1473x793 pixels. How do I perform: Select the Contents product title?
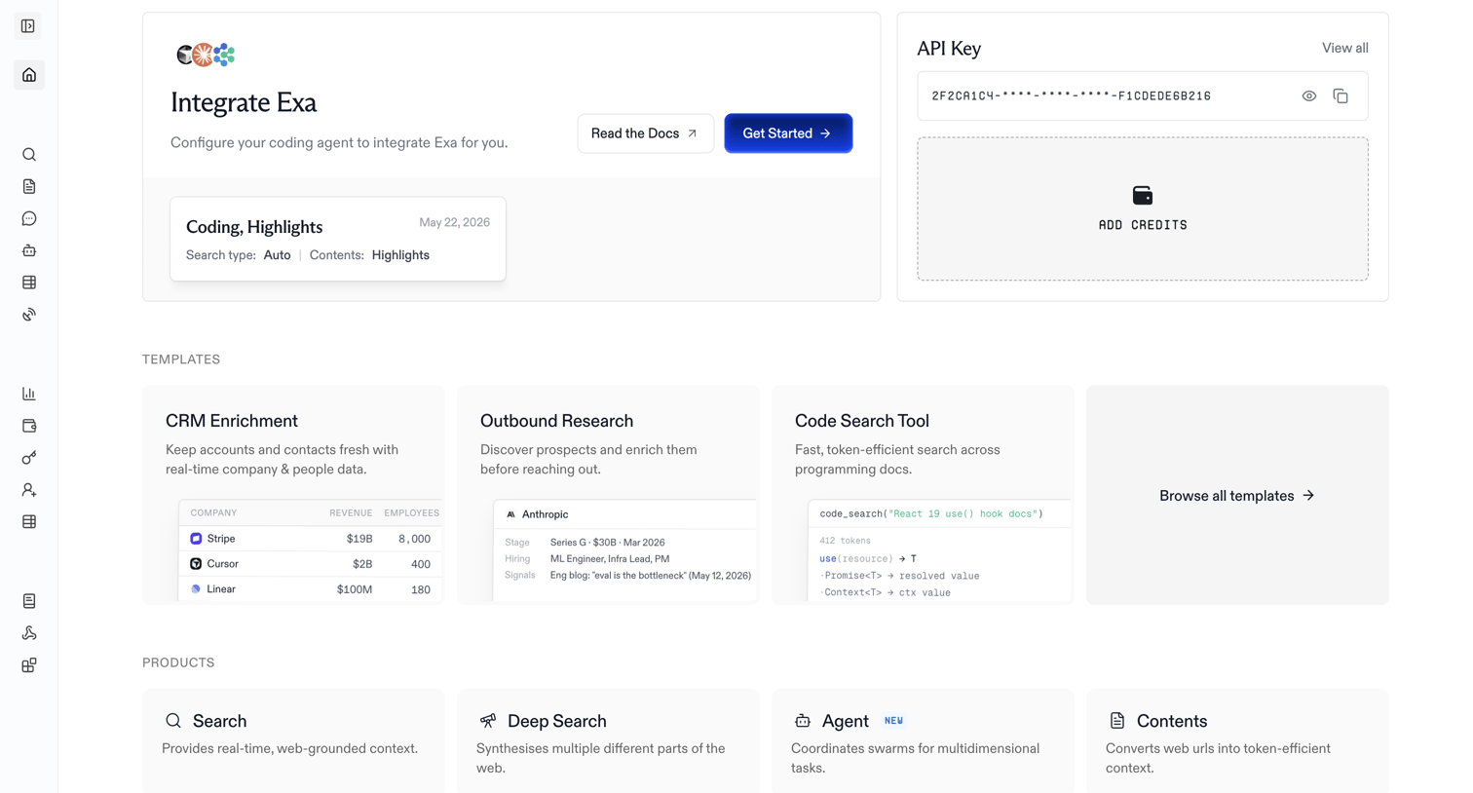click(1172, 721)
